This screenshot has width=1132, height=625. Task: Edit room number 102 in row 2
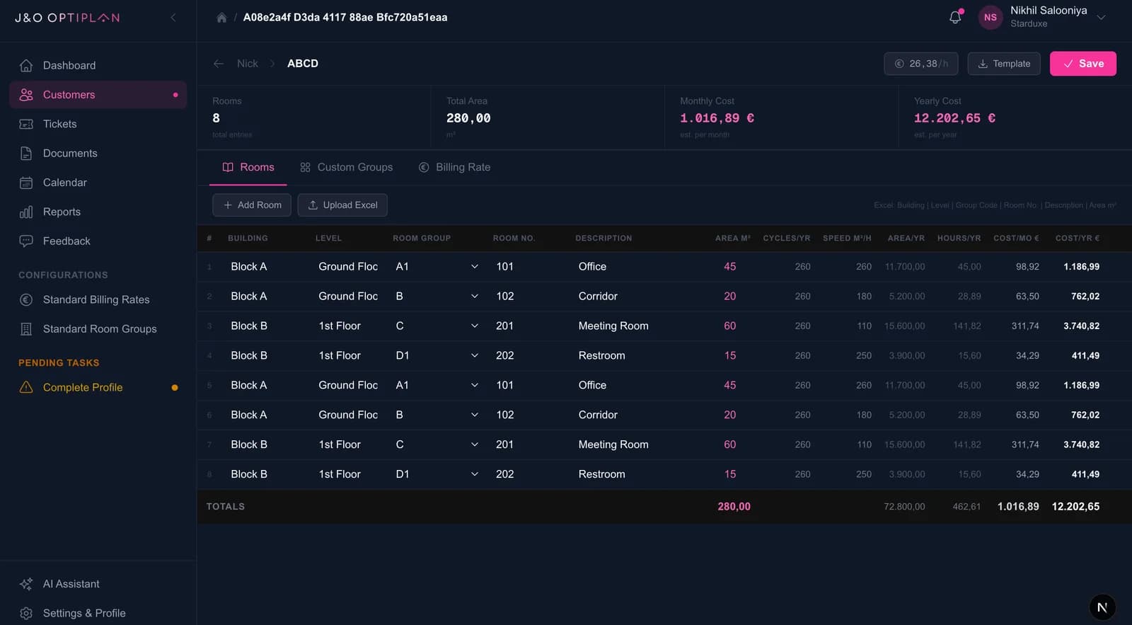tap(527, 297)
